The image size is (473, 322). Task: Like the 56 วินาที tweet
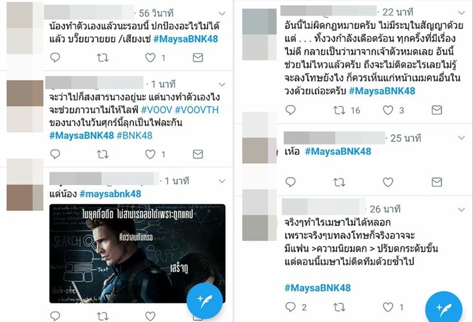pos(150,57)
